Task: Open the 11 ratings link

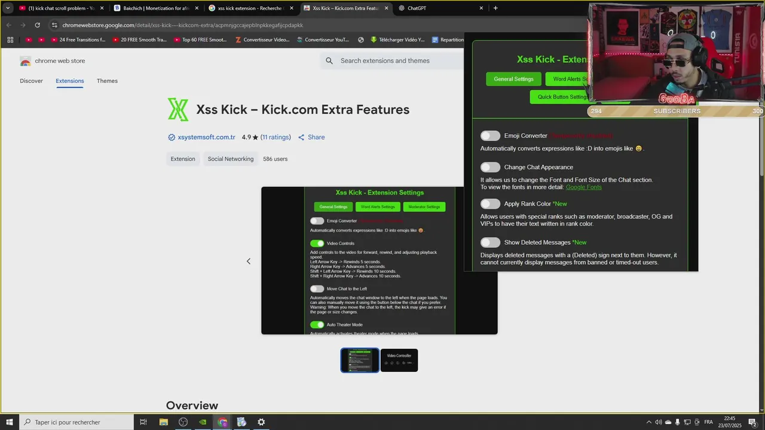Action: pos(276,137)
